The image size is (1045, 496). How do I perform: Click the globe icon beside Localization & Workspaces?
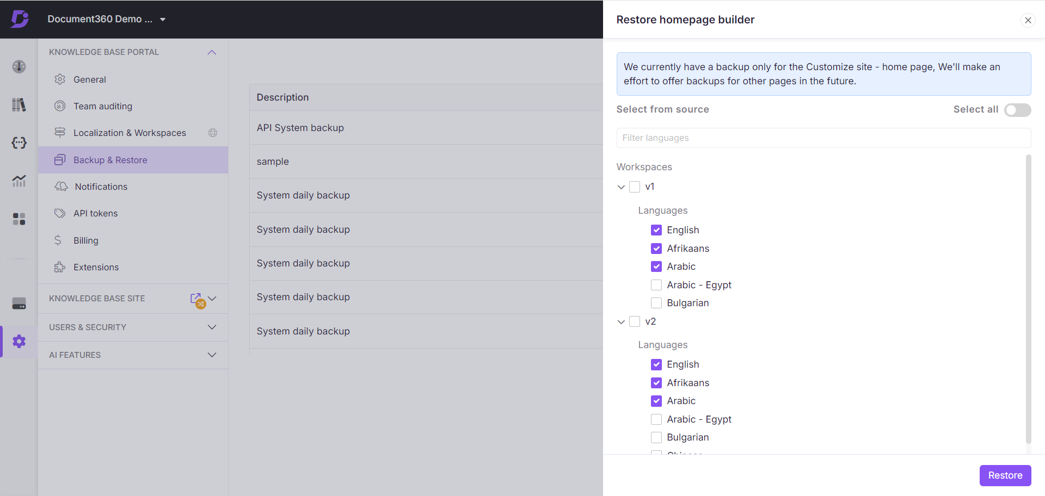pyautogui.click(x=213, y=133)
